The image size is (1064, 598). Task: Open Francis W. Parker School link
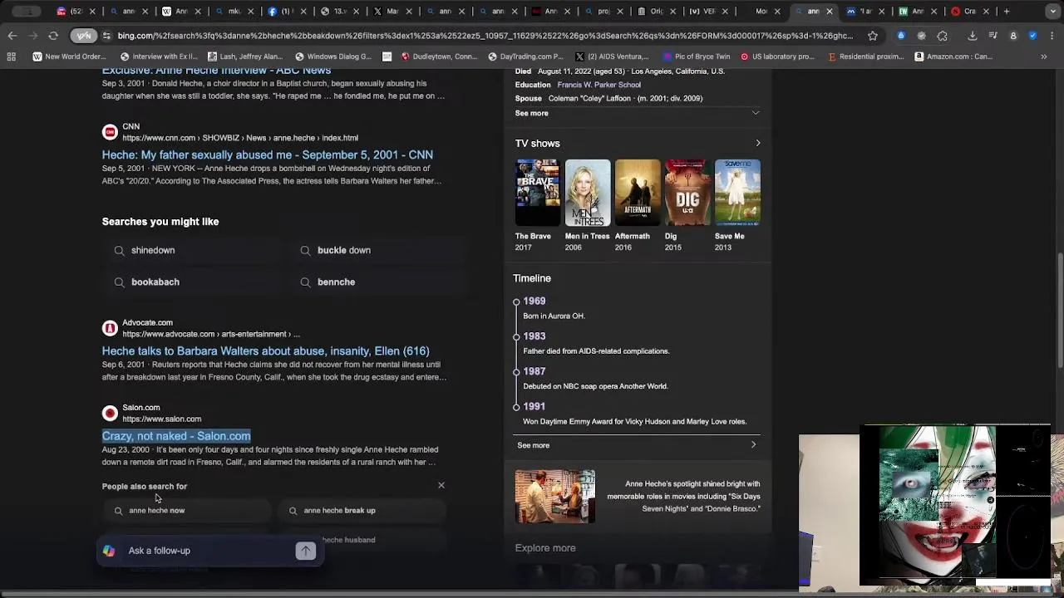coord(598,85)
